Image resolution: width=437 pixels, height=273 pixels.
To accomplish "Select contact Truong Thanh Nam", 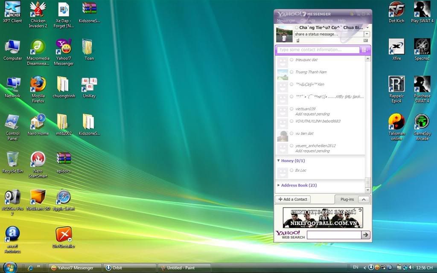I will 320,75.
